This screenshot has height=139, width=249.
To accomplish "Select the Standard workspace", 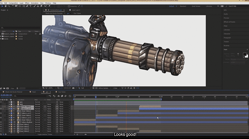I will (x=183, y=6).
